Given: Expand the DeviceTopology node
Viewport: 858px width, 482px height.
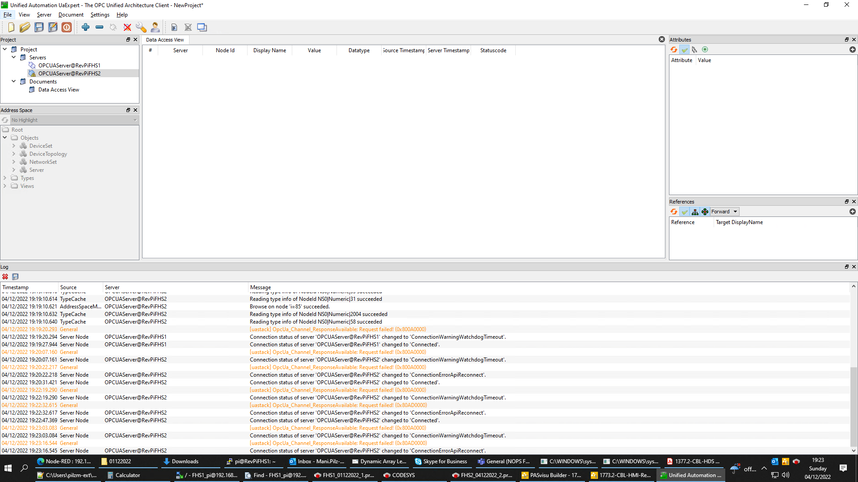Looking at the screenshot, I should 14,154.
